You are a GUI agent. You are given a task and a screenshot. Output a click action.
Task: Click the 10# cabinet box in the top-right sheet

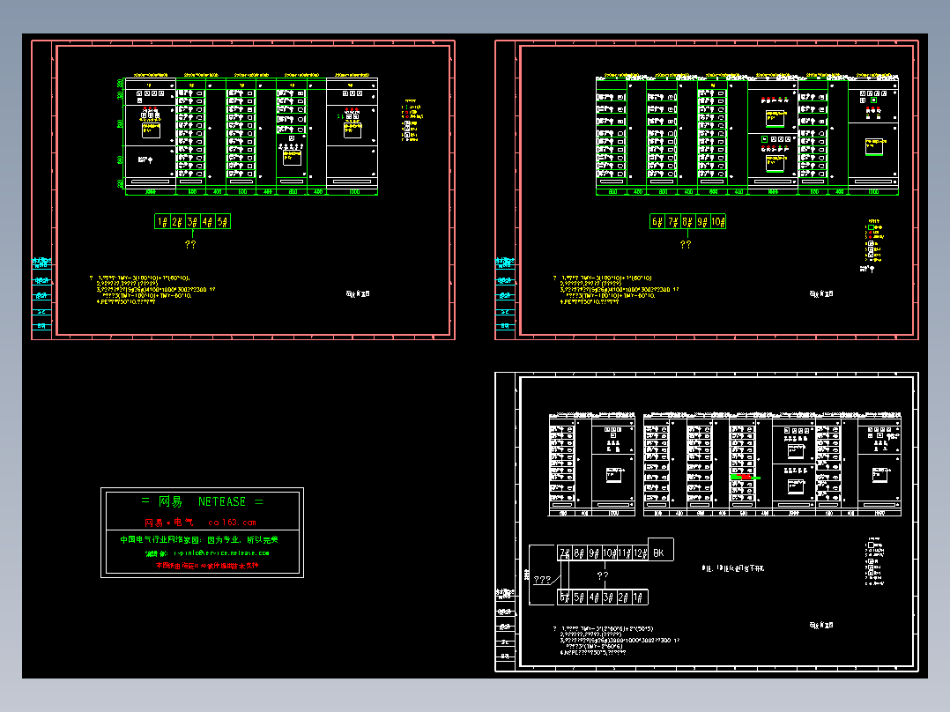click(x=718, y=222)
